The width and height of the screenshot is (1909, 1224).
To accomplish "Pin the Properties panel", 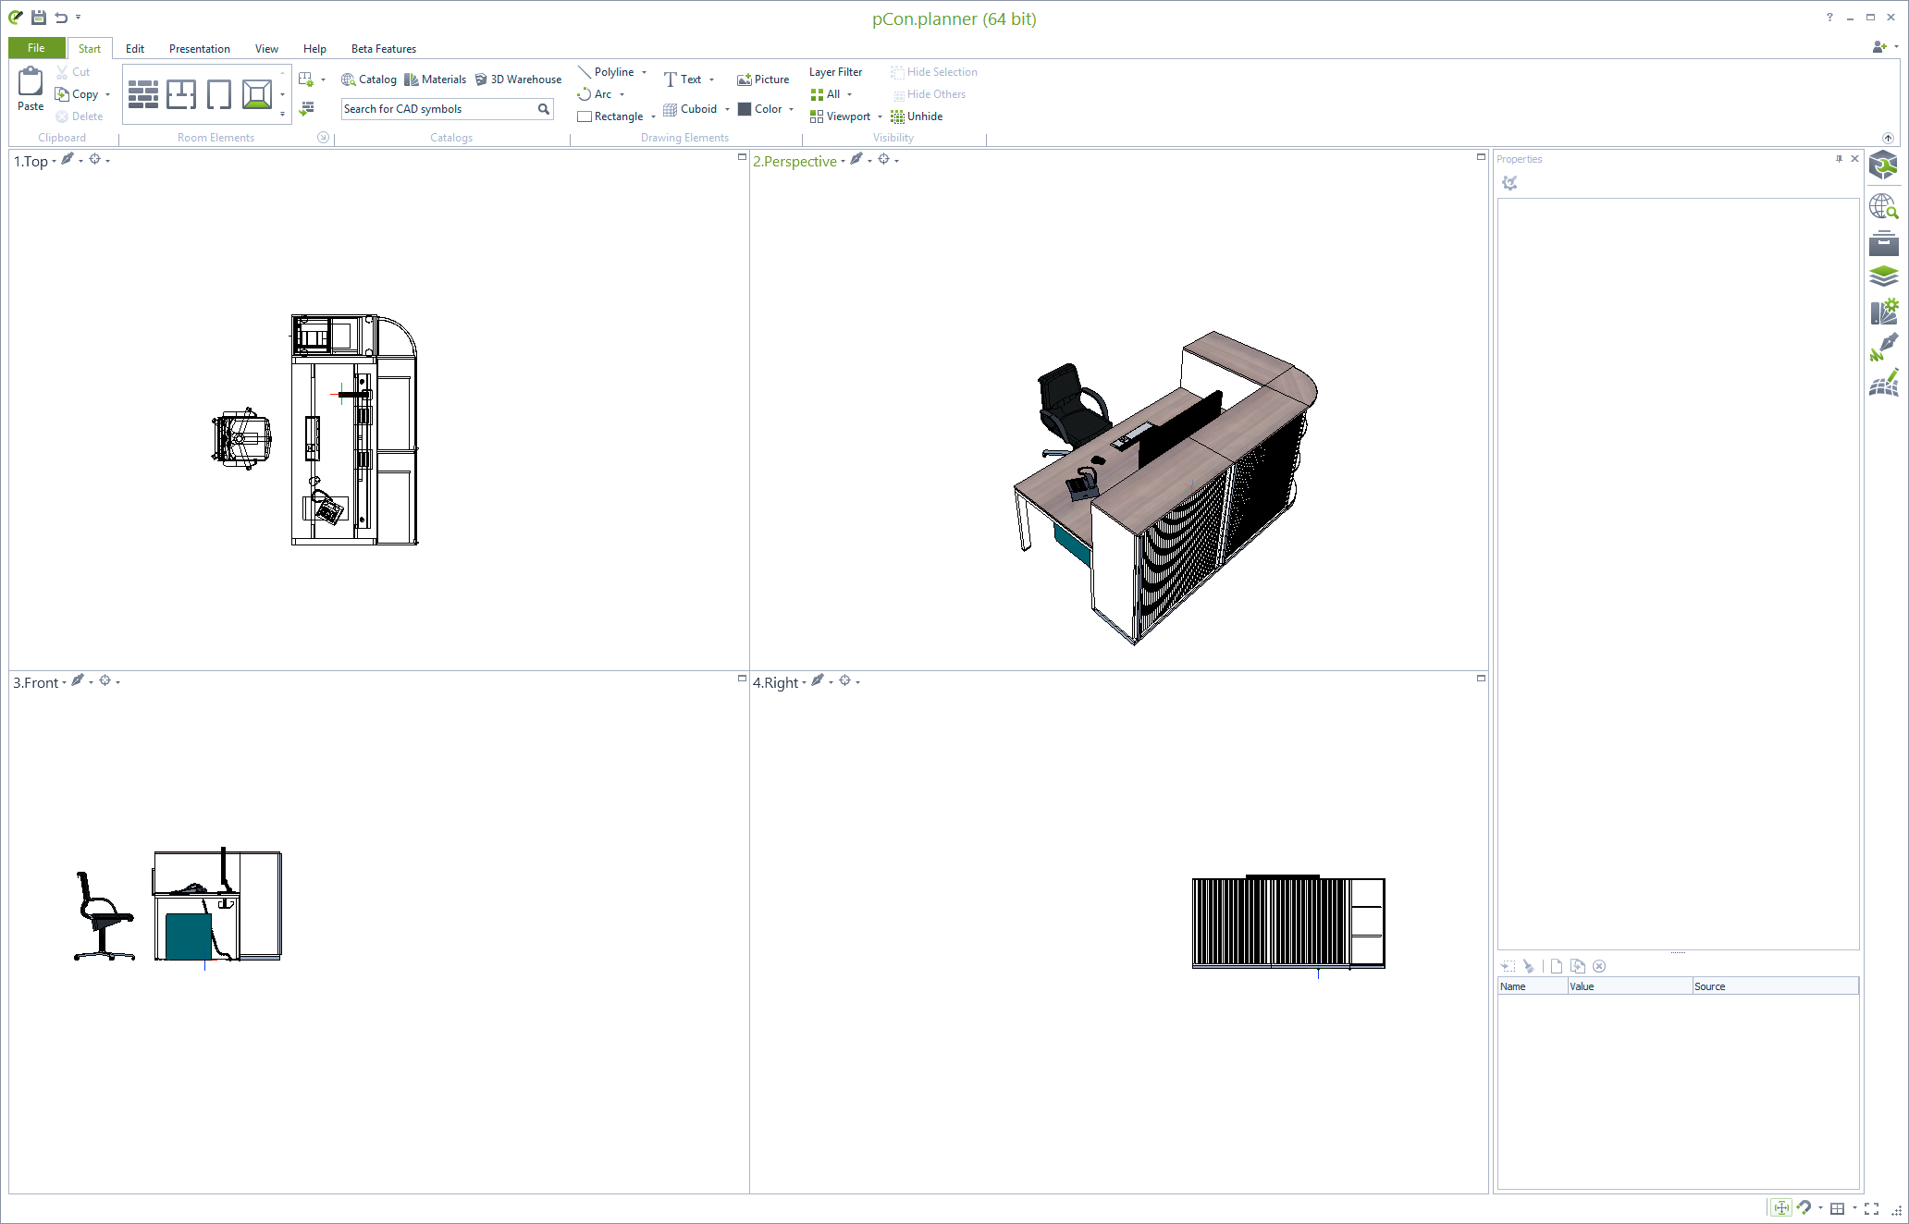I will [1839, 159].
